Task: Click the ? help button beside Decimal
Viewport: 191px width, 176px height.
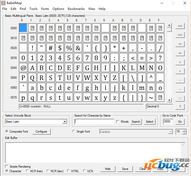Action: click(x=180, y=107)
